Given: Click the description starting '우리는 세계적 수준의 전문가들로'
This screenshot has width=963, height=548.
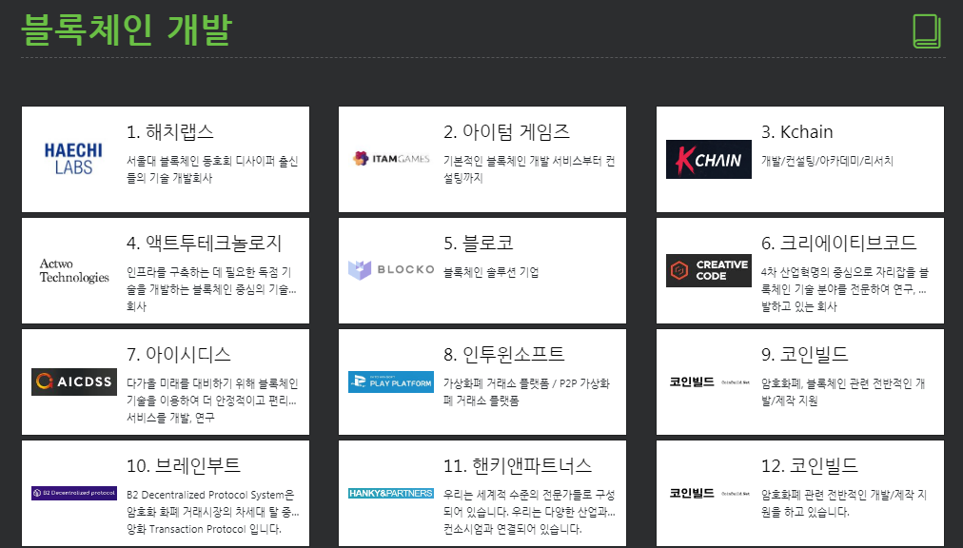Looking at the screenshot, I should coord(529,512).
